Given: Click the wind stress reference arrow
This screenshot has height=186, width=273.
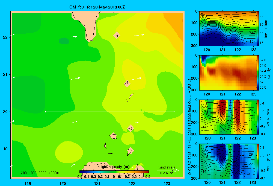Looking at the screenshot, I should tap(168, 170).
